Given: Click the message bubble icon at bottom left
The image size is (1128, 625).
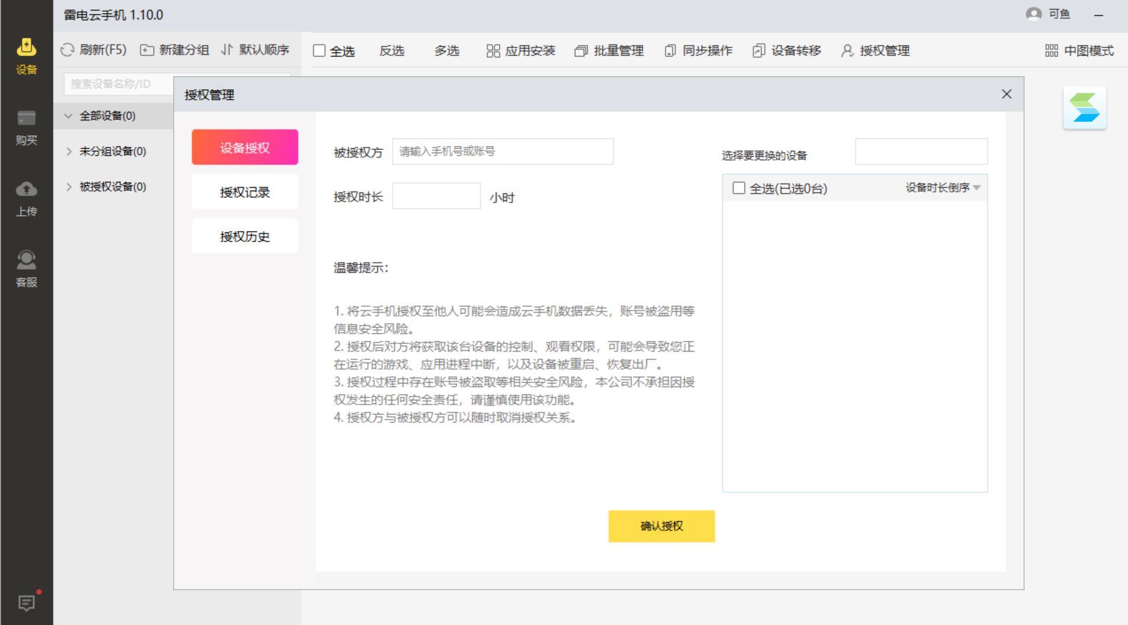Looking at the screenshot, I should tap(26, 603).
